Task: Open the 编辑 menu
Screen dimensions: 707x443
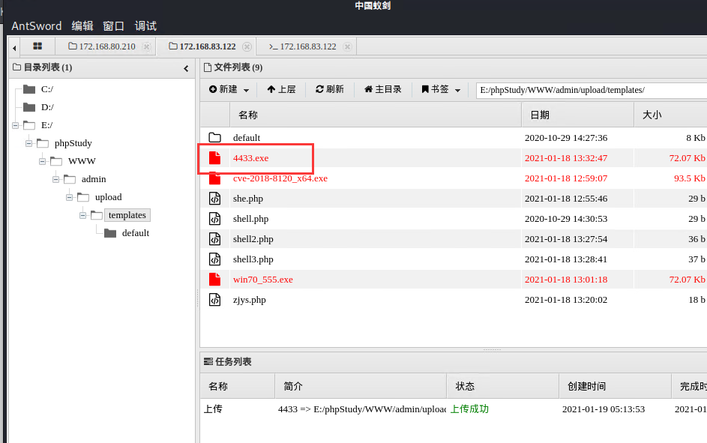Action: pos(82,25)
